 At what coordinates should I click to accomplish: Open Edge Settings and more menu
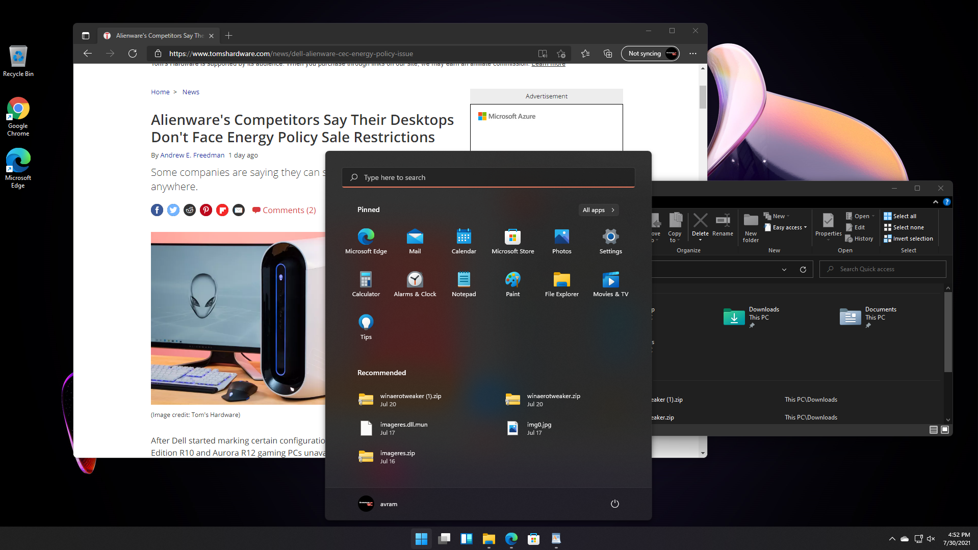coord(693,54)
